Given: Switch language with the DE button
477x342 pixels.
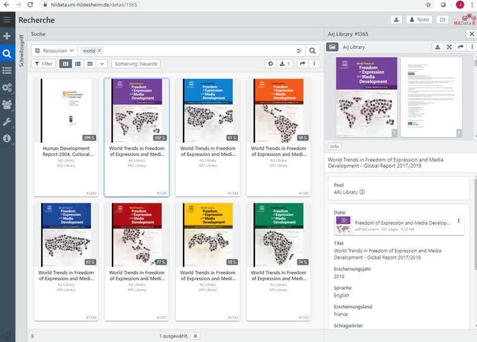Looking at the screenshot, I should click(442, 20).
